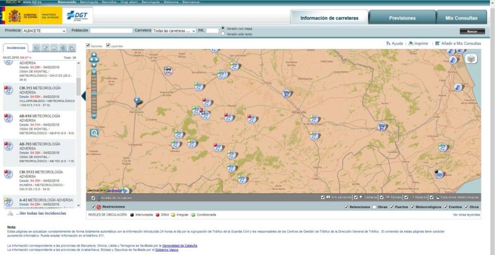Open Ver todas las incidencias link

click(41, 213)
